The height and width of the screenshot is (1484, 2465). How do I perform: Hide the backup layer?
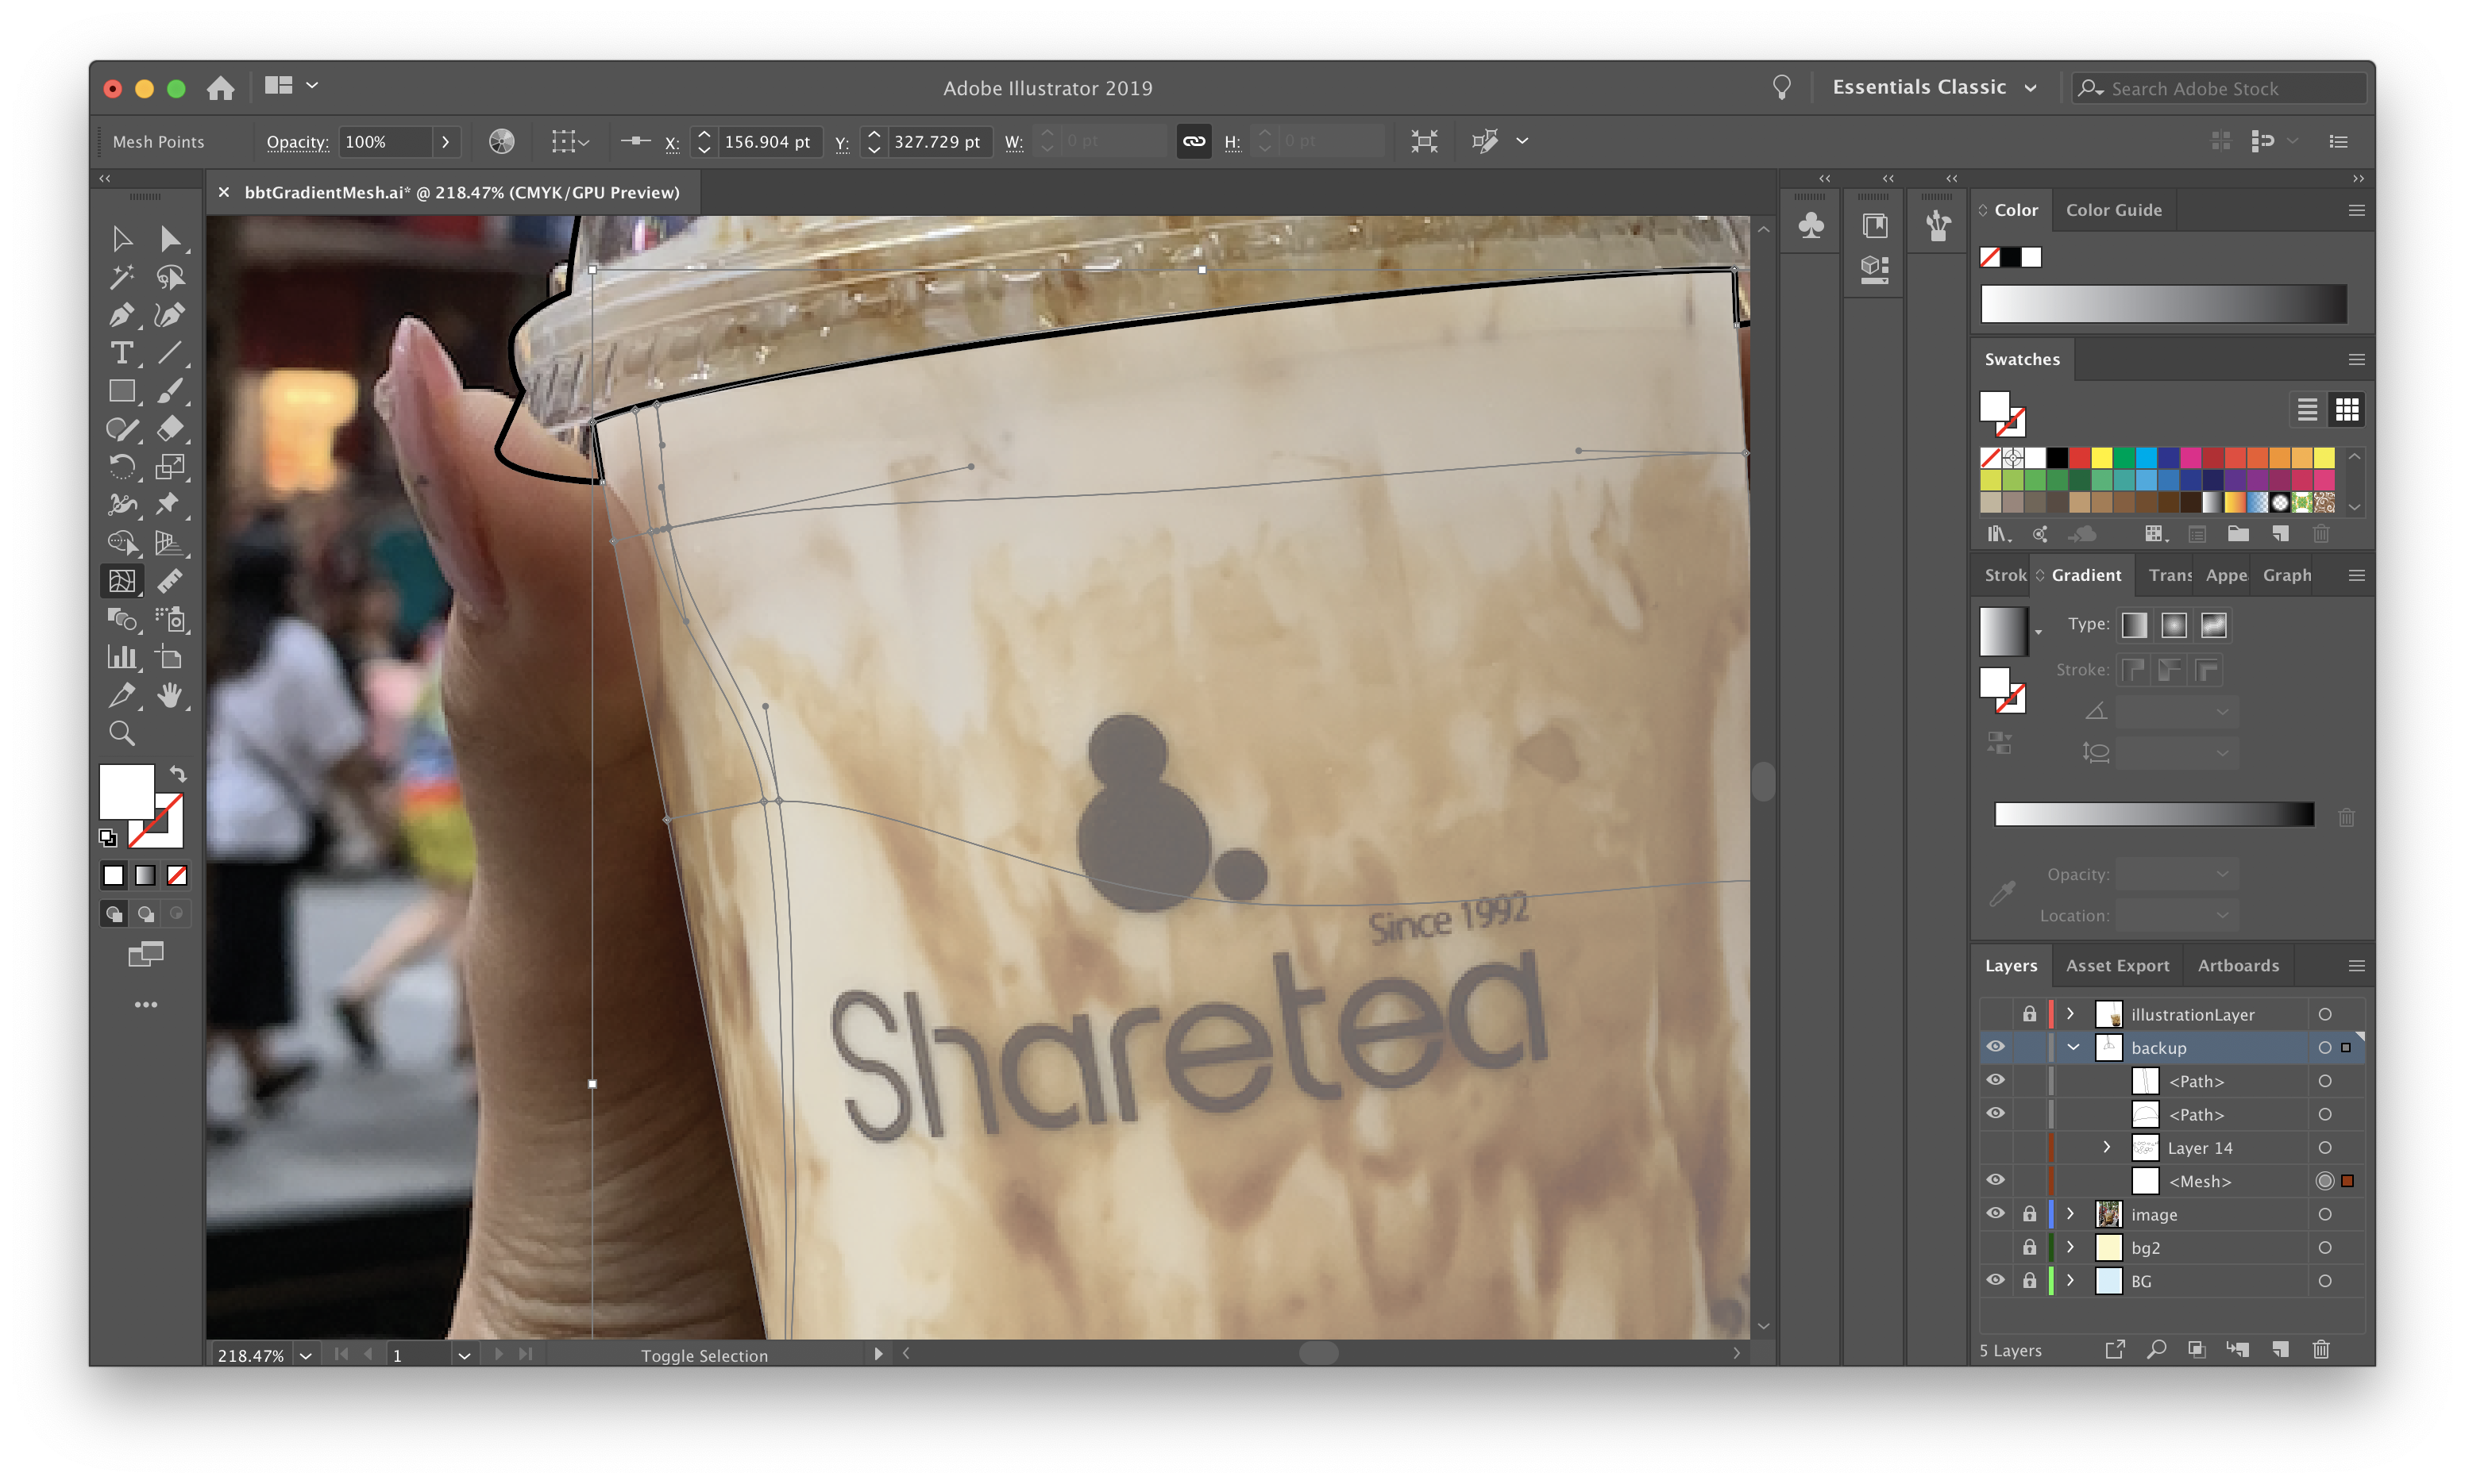point(1995,1047)
